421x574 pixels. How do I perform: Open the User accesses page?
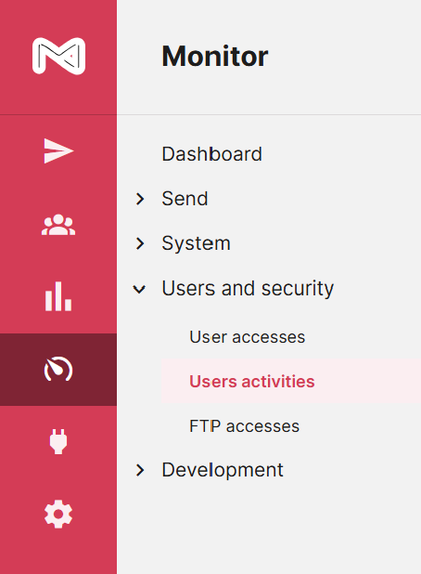pyautogui.click(x=248, y=337)
